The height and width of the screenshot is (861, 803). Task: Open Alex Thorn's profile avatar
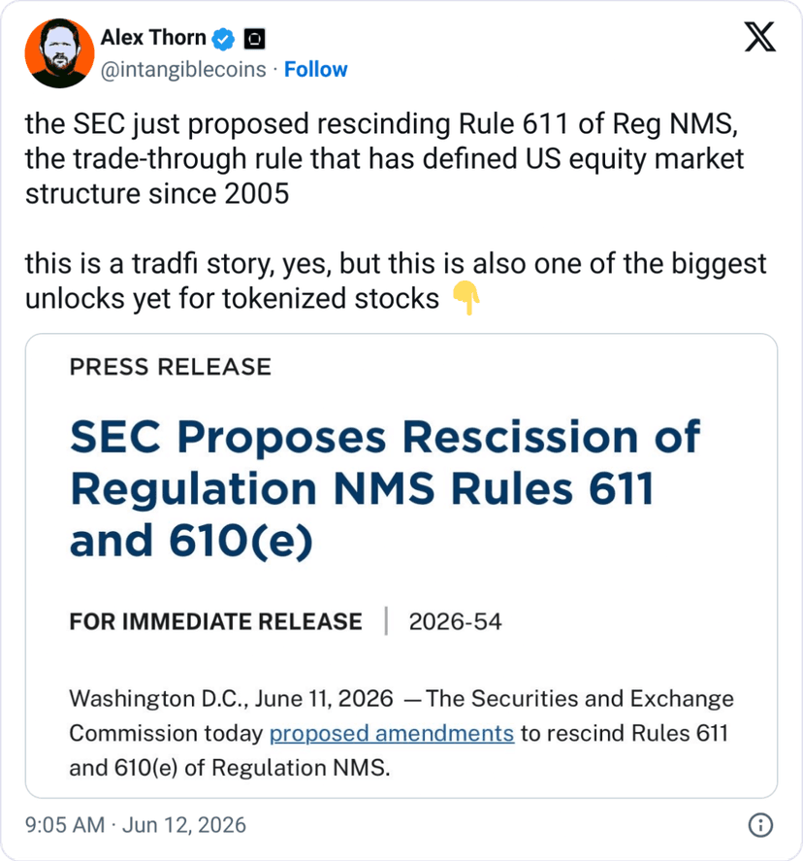pyautogui.click(x=59, y=53)
